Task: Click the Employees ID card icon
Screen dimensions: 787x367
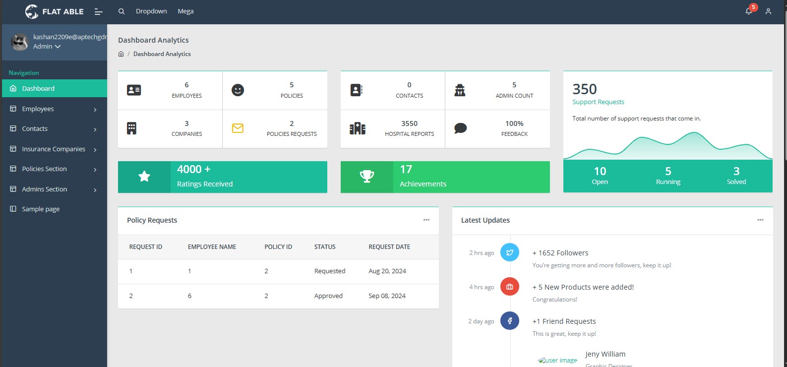Action: [134, 90]
